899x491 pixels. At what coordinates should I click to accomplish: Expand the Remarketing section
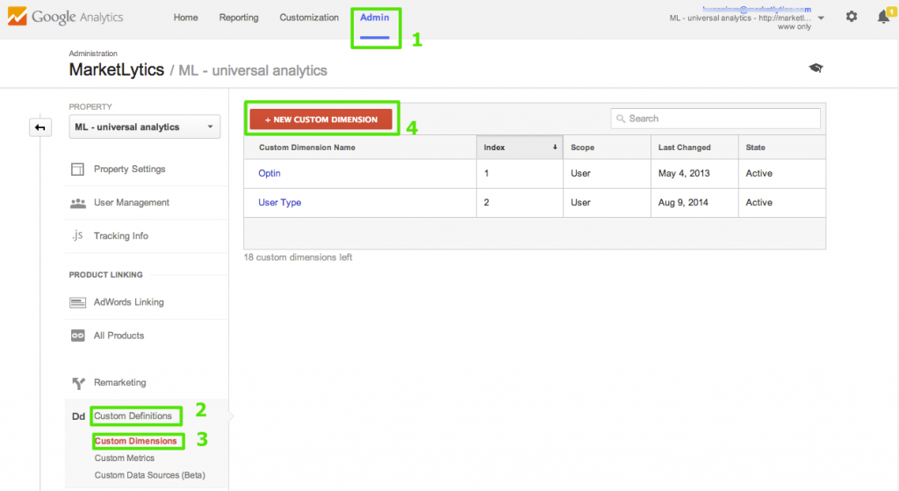(119, 383)
